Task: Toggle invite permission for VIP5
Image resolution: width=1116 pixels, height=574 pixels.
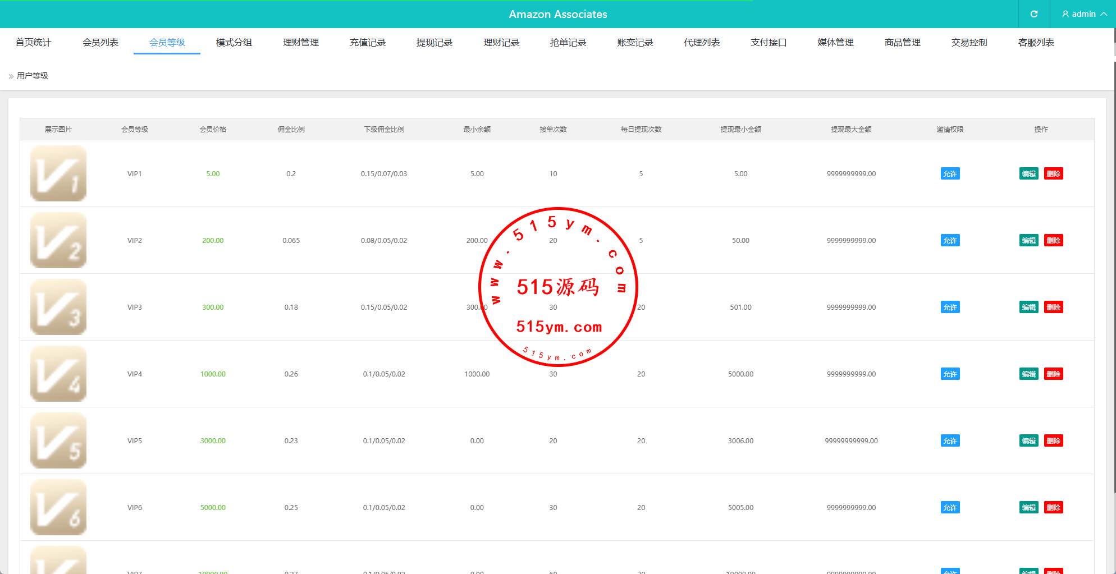Action: (950, 441)
